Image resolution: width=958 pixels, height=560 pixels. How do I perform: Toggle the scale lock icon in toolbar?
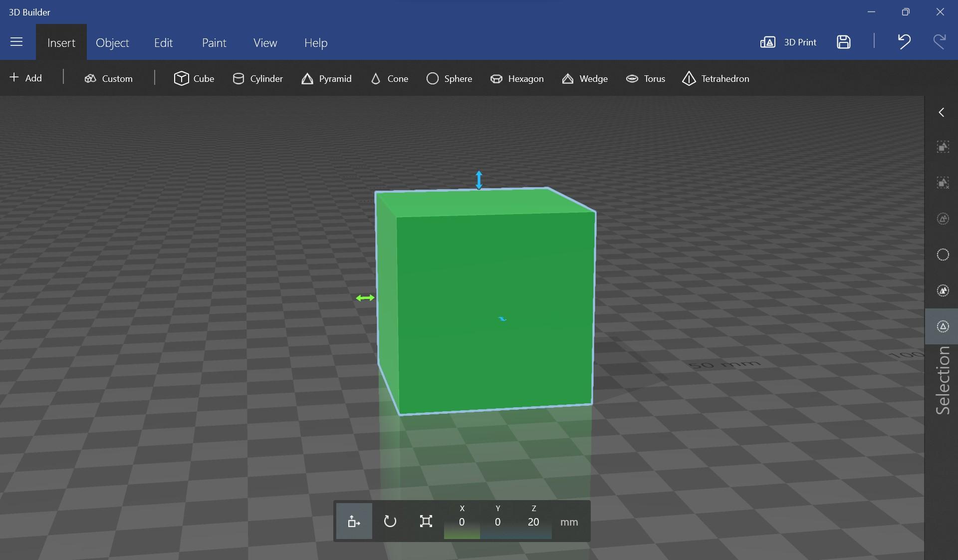click(426, 521)
